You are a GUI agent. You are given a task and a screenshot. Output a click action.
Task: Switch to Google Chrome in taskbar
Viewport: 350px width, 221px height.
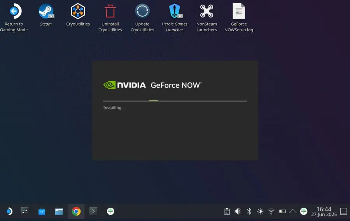point(76,211)
